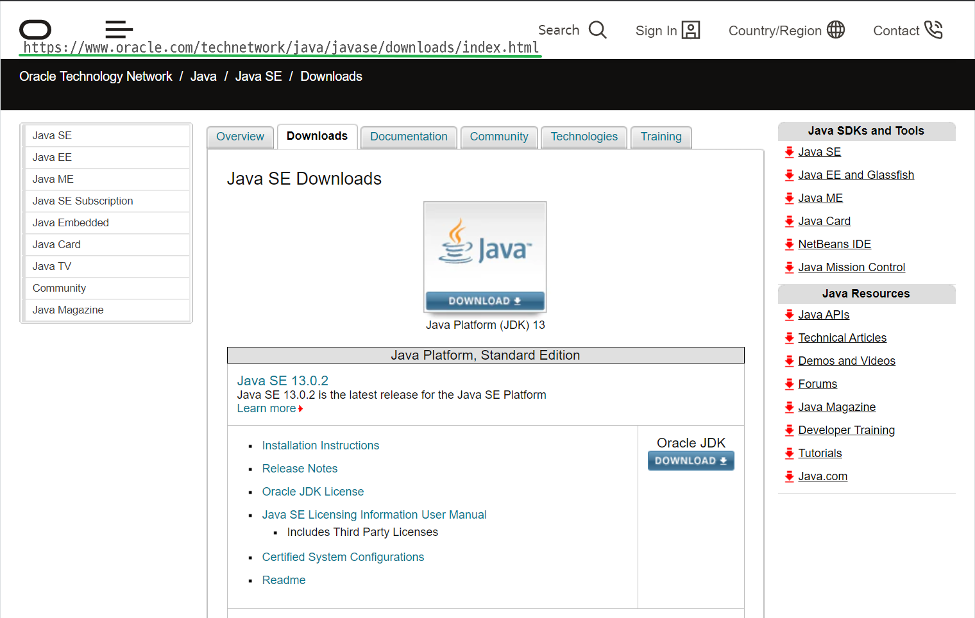975x618 pixels.
Task: Open the hamburger menu icon
Action: tap(119, 29)
